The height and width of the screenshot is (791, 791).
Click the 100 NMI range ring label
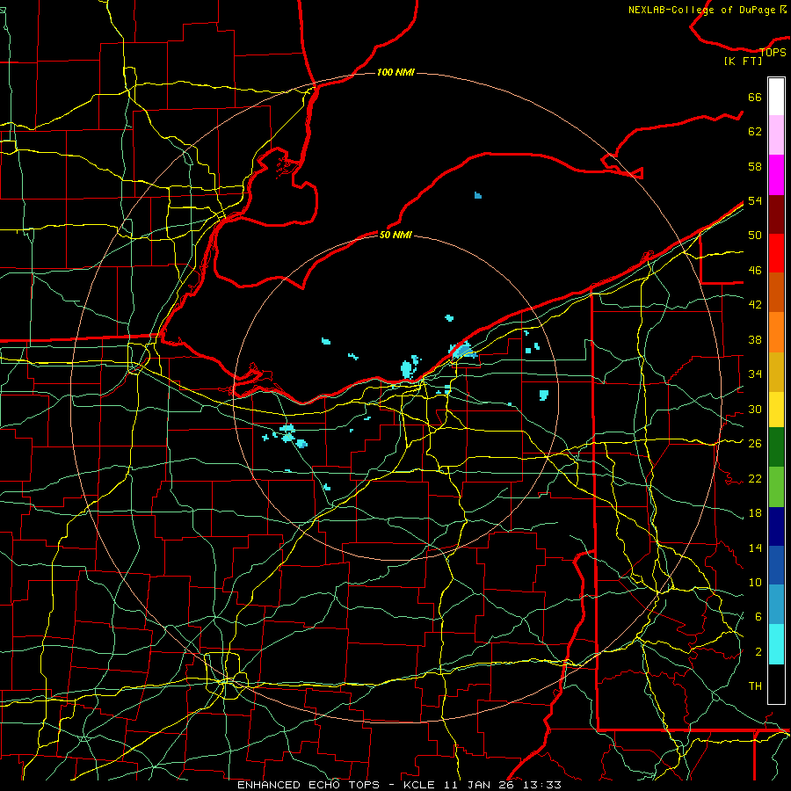(395, 73)
